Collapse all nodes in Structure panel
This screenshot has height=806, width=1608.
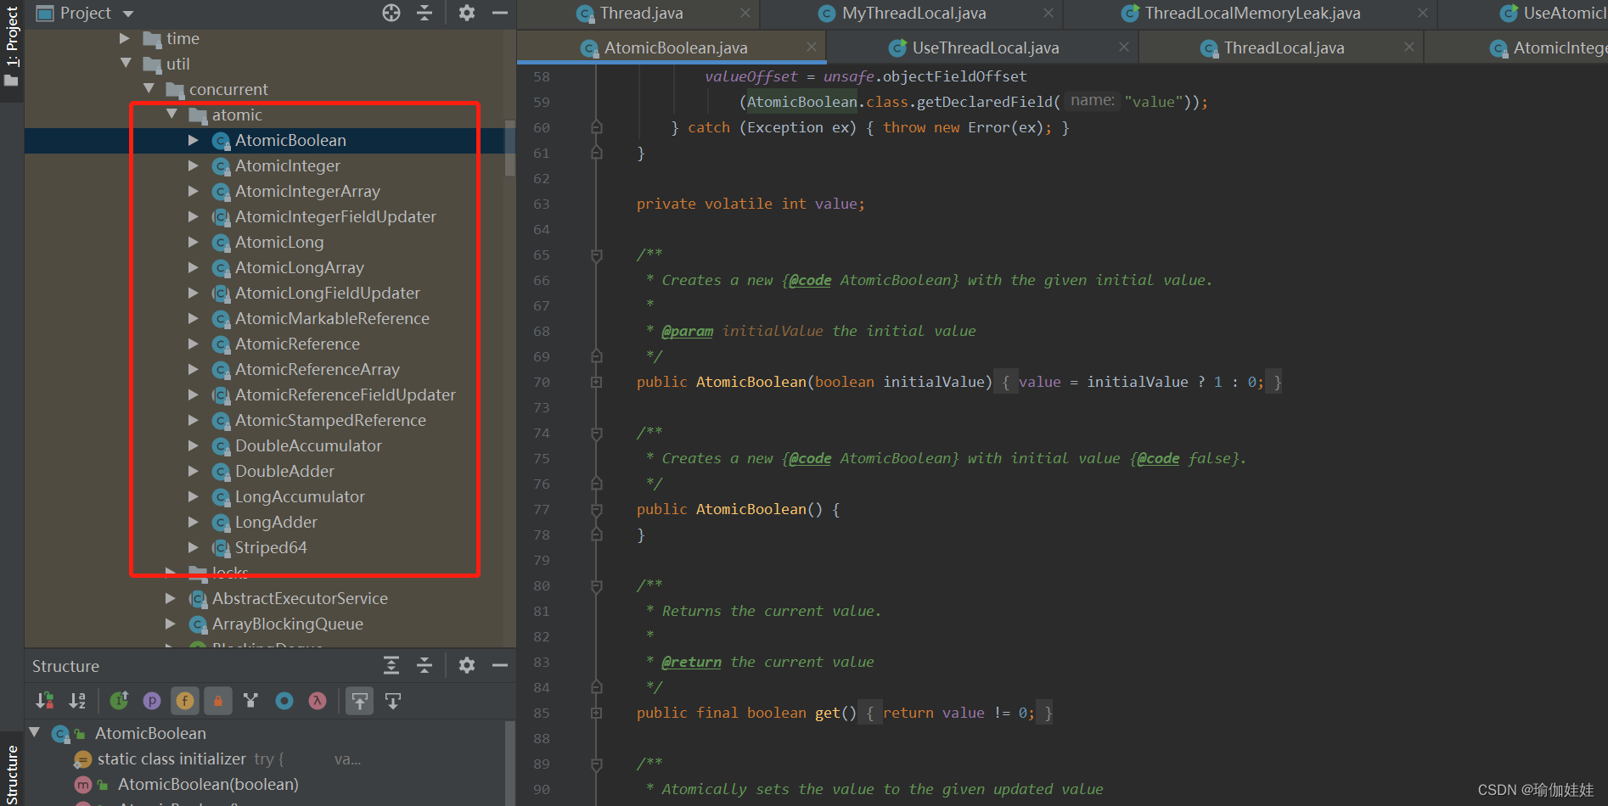click(x=424, y=665)
